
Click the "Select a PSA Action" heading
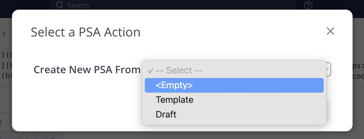coord(85,32)
